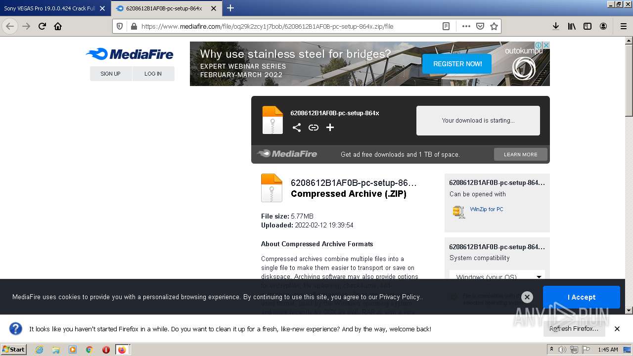The height and width of the screenshot is (356, 633).
Task: Share the file using share icon
Action: tap(296, 128)
